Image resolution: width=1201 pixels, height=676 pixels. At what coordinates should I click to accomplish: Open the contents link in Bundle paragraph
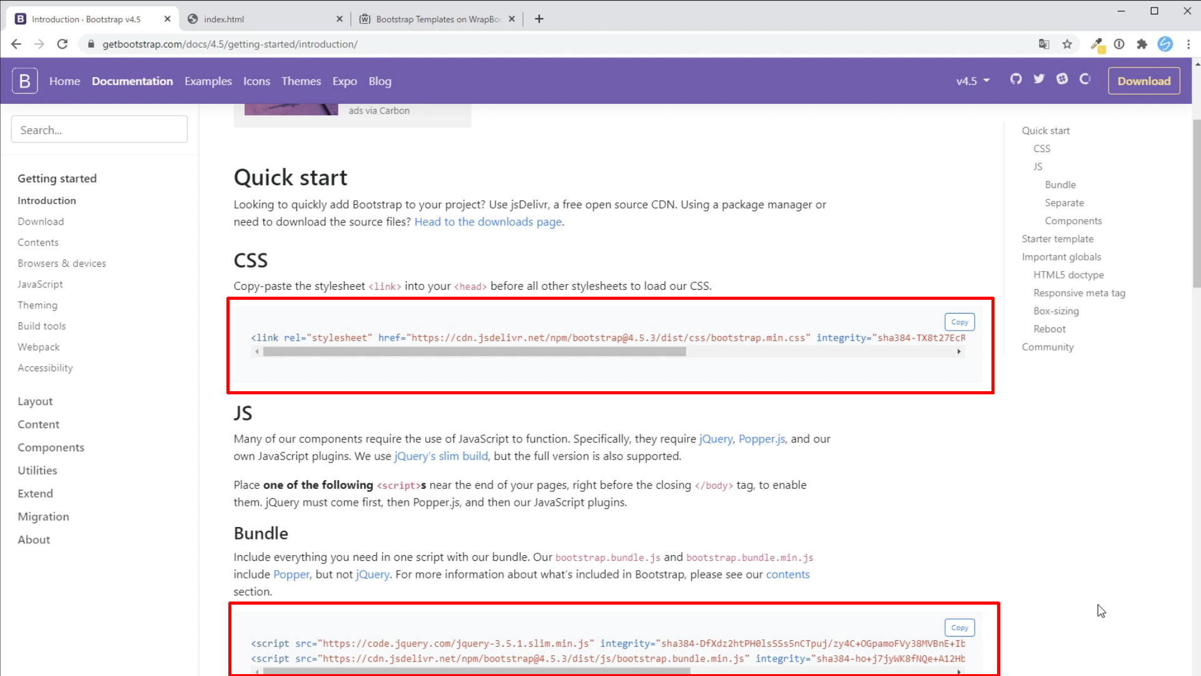point(788,574)
